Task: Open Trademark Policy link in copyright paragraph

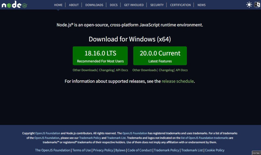Action: pyautogui.click(x=90, y=138)
